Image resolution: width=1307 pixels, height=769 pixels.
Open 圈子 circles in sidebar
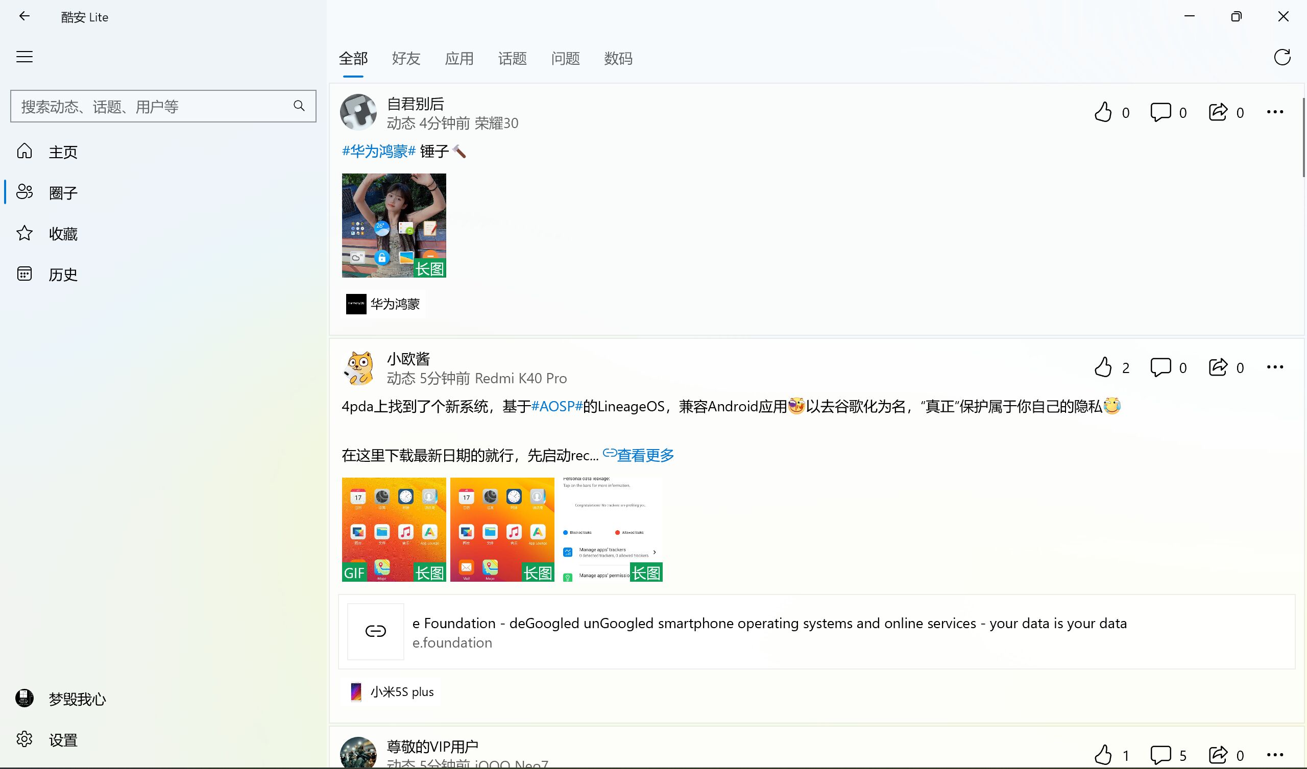(163, 192)
